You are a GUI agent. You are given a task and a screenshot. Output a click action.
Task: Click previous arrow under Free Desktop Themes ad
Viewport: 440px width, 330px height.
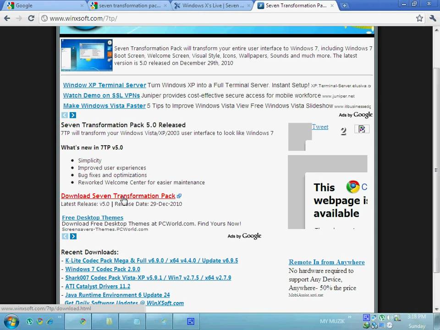[x=65, y=236]
